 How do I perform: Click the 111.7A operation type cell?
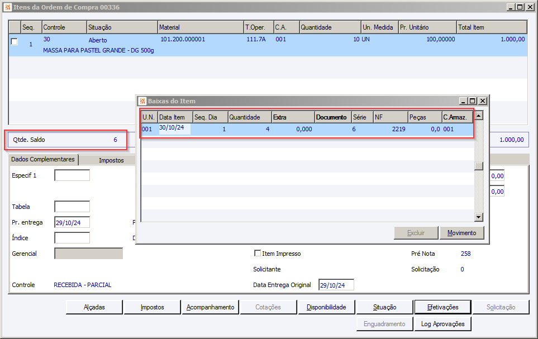click(x=256, y=39)
